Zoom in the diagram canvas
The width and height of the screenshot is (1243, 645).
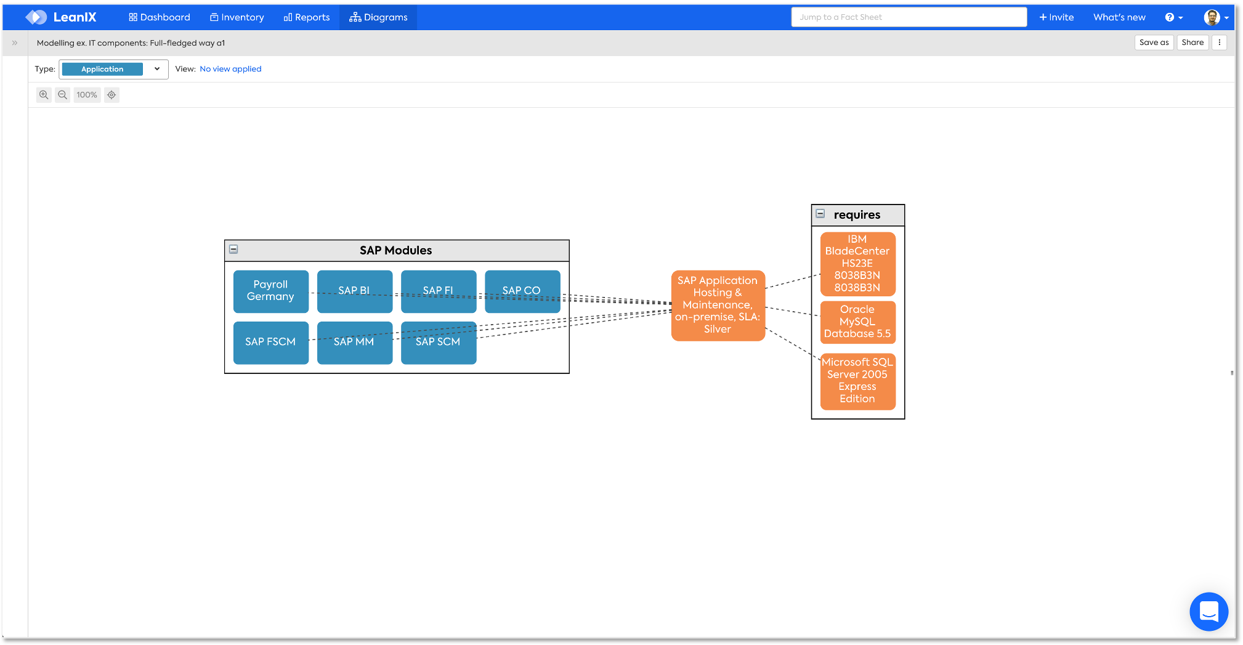pos(44,95)
